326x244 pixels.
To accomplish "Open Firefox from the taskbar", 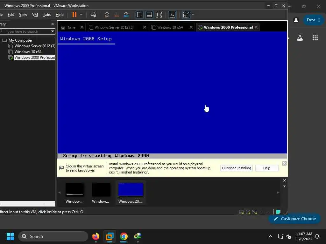I will [96, 236].
